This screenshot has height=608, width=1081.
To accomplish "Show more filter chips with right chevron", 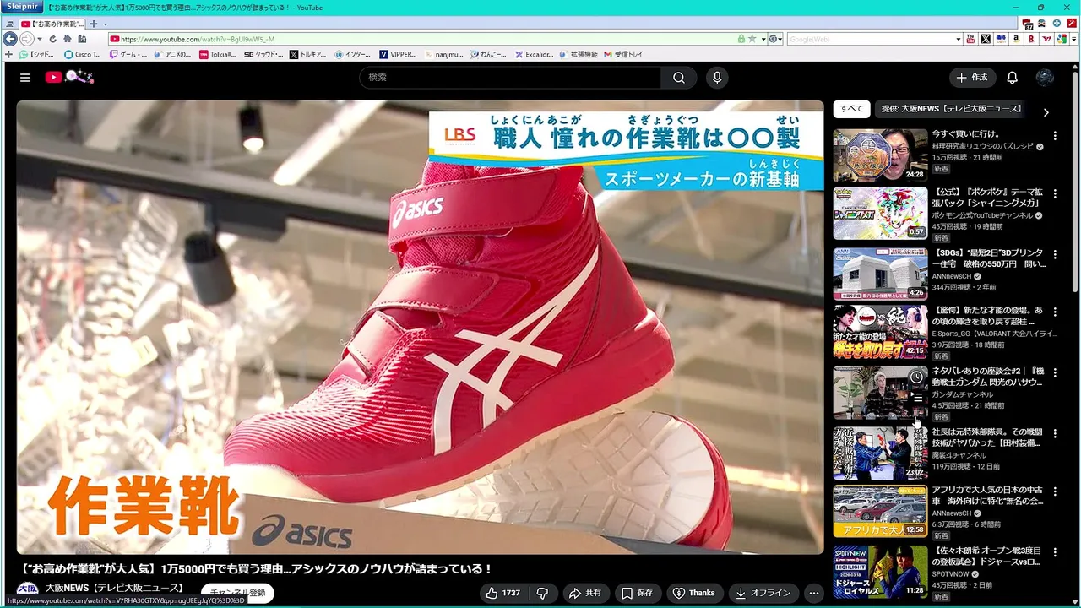I will point(1046,111).
